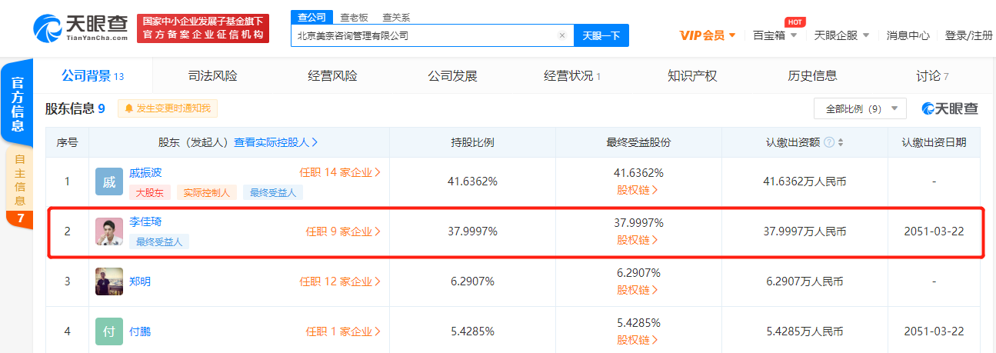This screenshot has width=996, height=353.
Task: Open the 付 avatar for 付鹏
Action: (x=108, y=331)
